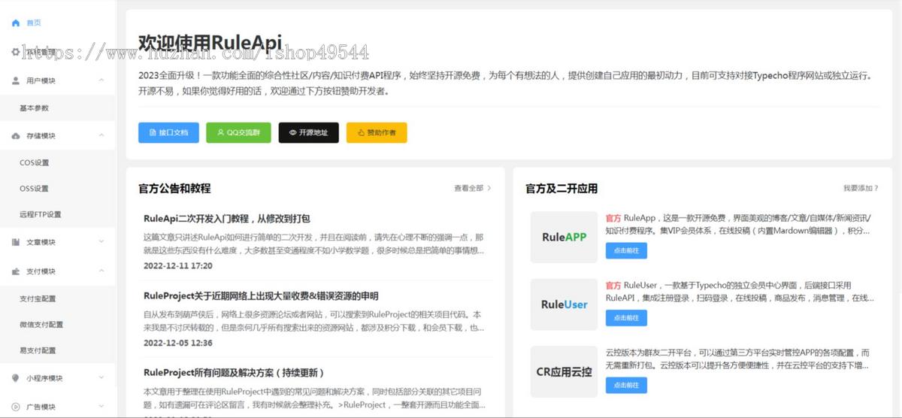This screenshot has width=902, height=418.
Task: Click the 小程序模块 label in sidebar
Action: (x=44, y=378)
